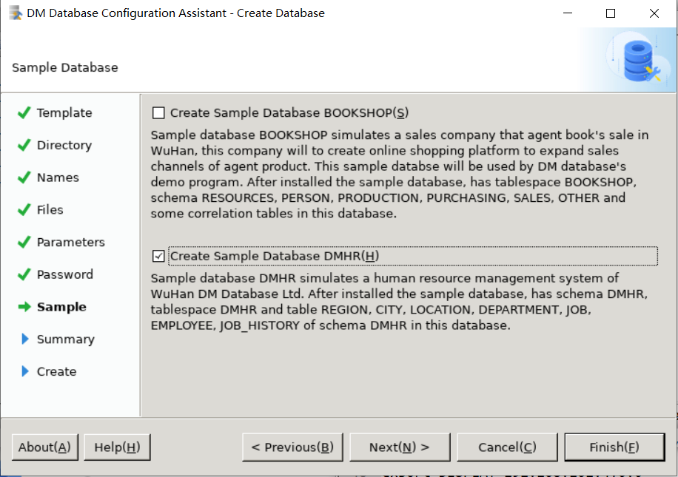Open Help(H) for this wizard
Image resolution: width=678 pixels, height=477 pixels.
click(117, 447)
